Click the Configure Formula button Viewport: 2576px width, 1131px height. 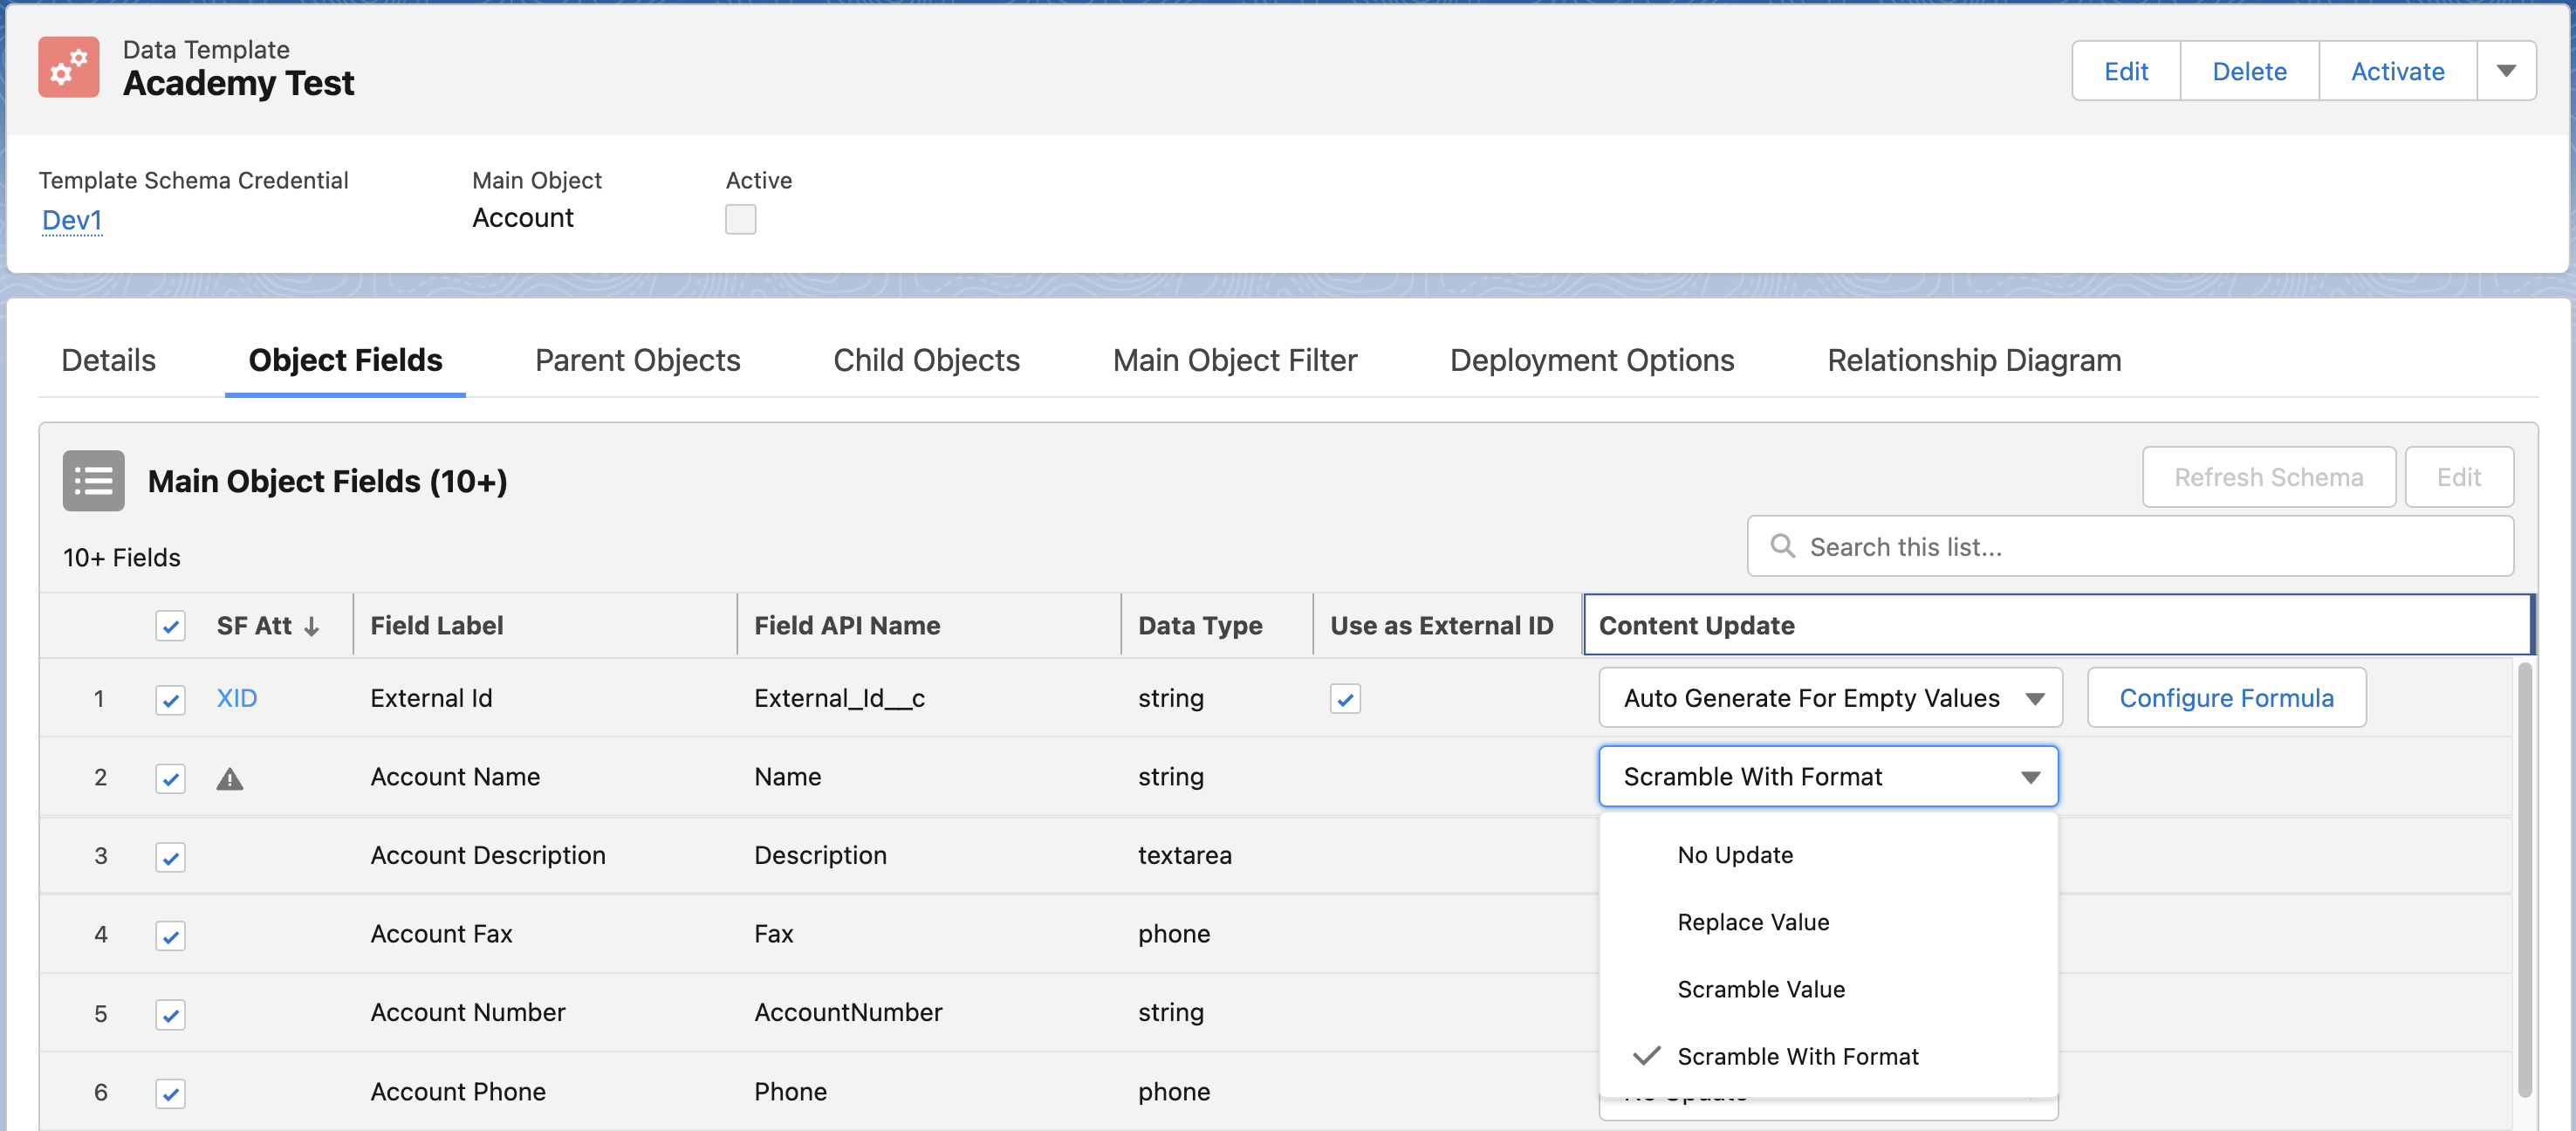point(2225,698)
